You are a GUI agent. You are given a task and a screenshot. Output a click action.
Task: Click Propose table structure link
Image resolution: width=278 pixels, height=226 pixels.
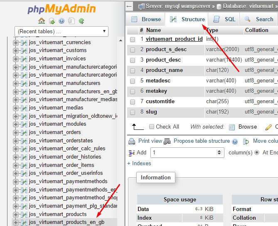pyautogui.click(x=202, y=141)
